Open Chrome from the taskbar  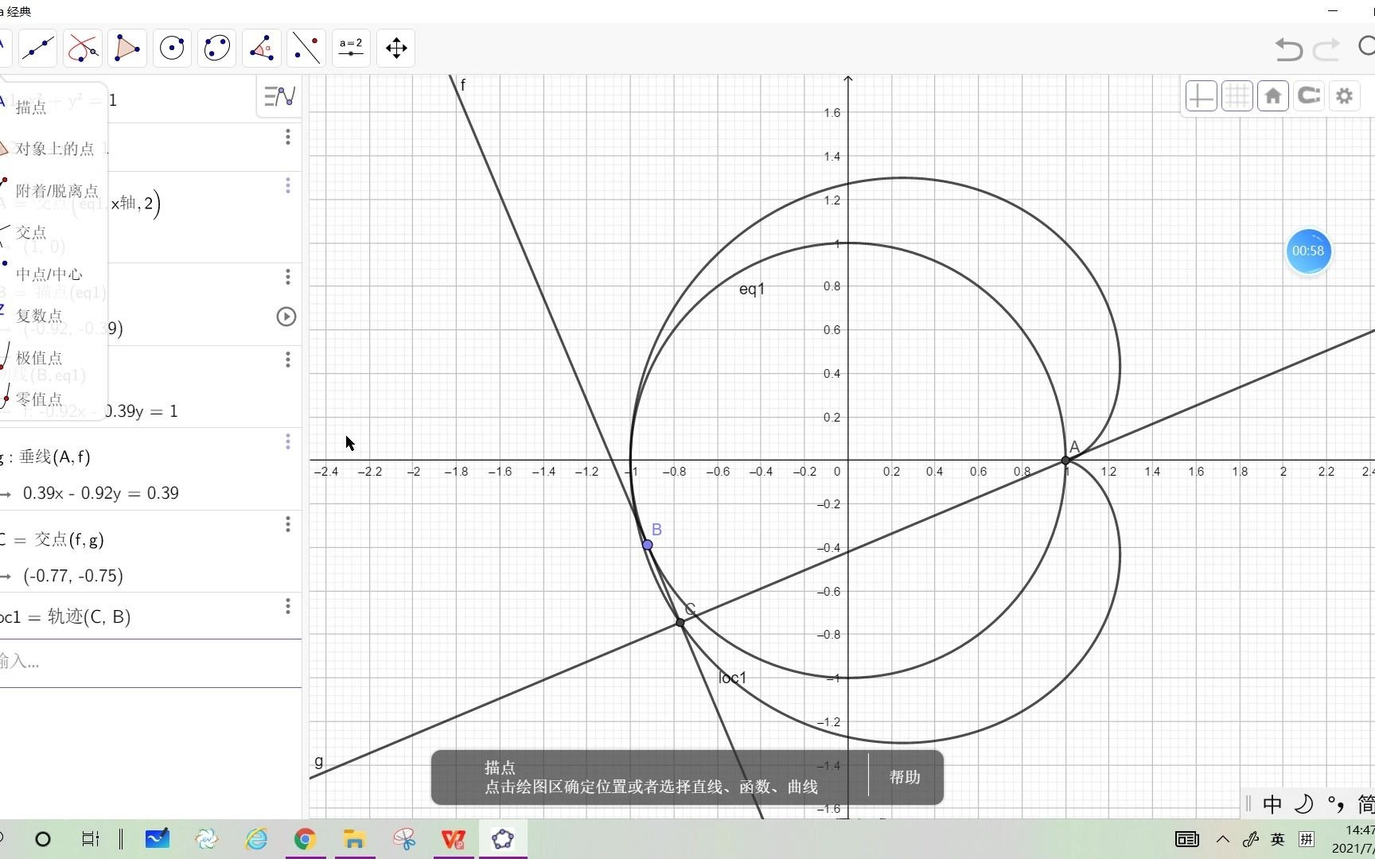coord(306,839)
